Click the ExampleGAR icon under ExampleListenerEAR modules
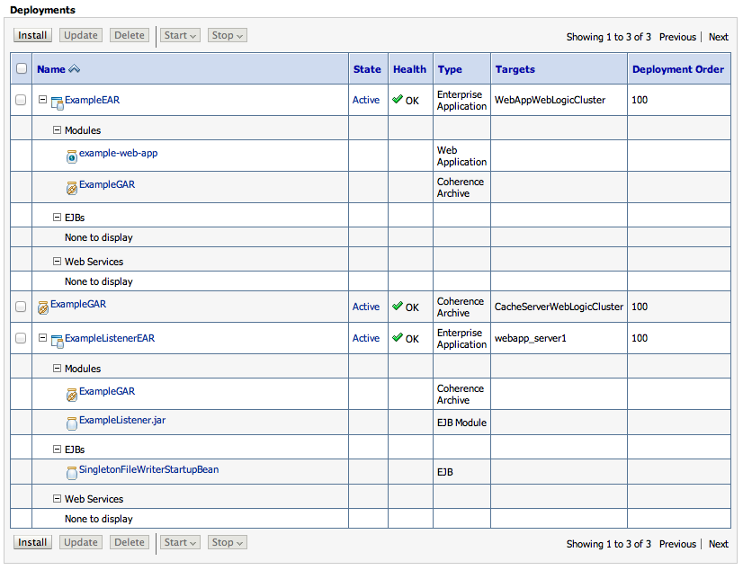743x570 pixels. point(72,395)
